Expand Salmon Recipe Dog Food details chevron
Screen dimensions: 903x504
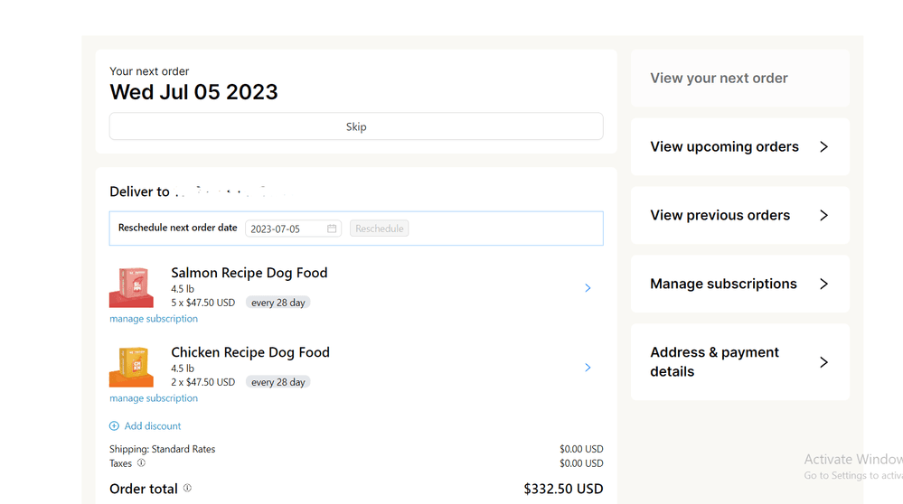588,287
